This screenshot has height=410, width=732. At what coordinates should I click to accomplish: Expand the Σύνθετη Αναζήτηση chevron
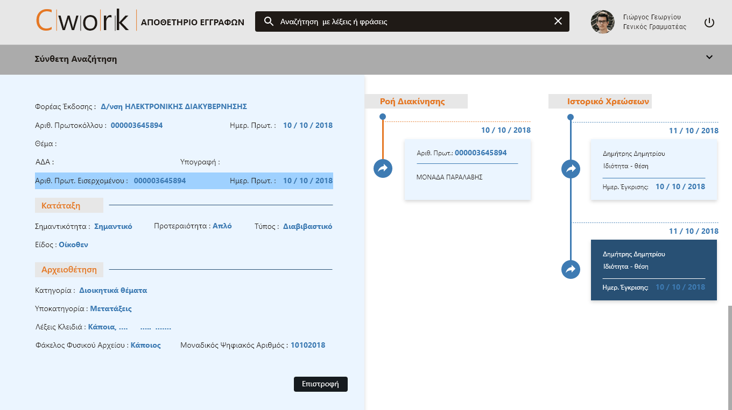coord(709,57)
